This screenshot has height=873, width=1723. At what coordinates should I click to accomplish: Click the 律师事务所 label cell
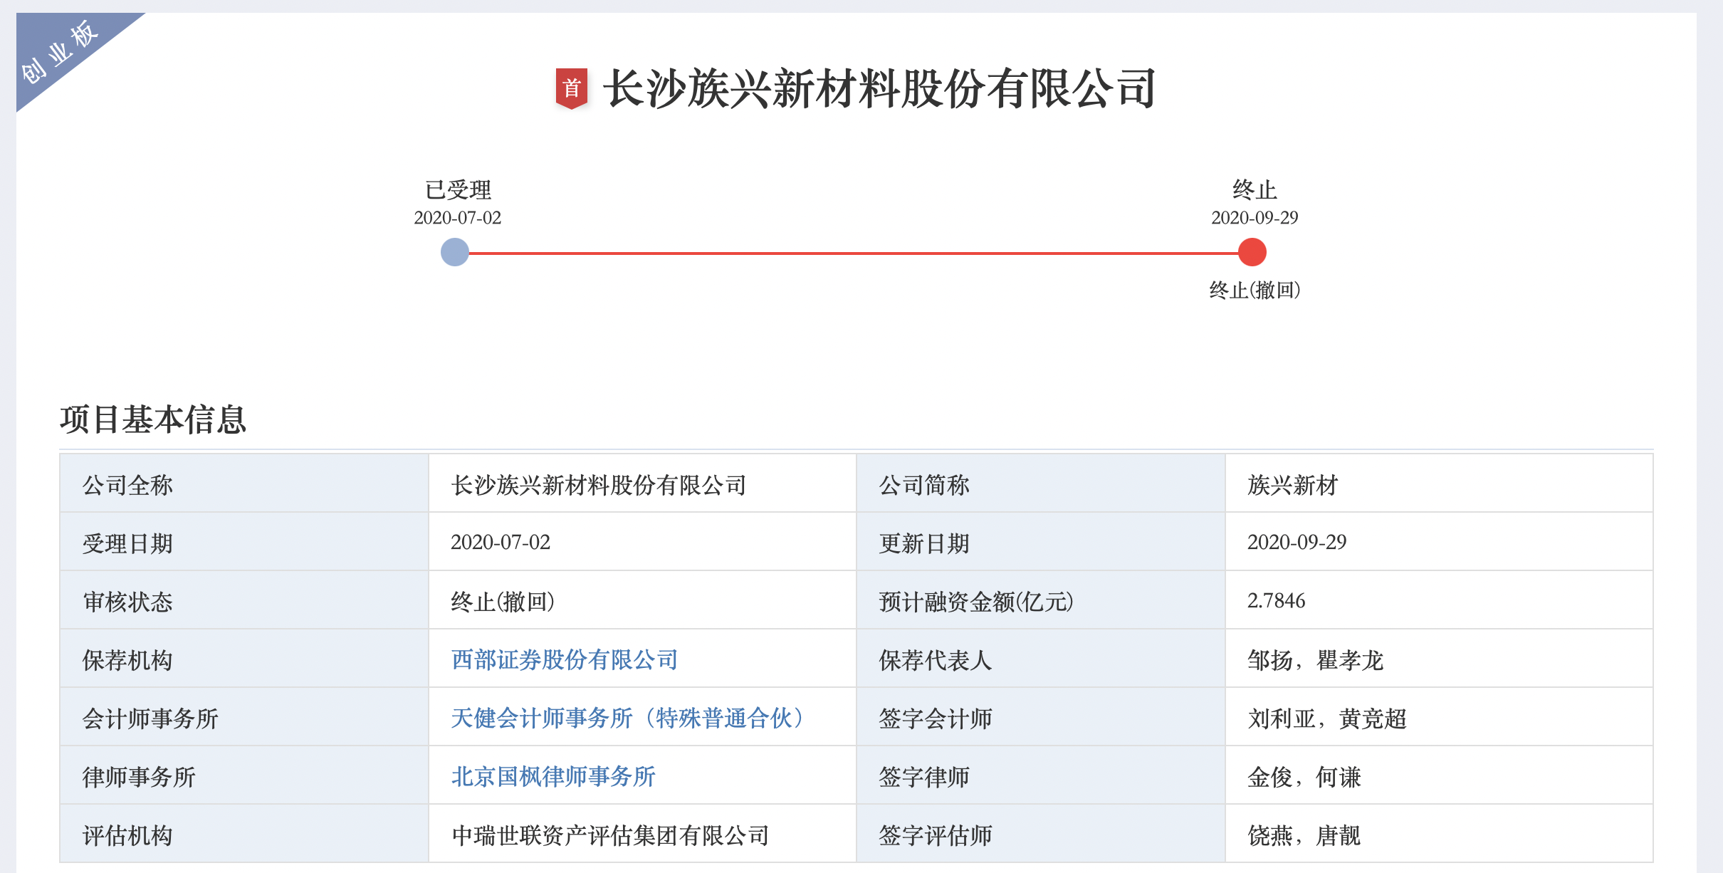[244, 775]
